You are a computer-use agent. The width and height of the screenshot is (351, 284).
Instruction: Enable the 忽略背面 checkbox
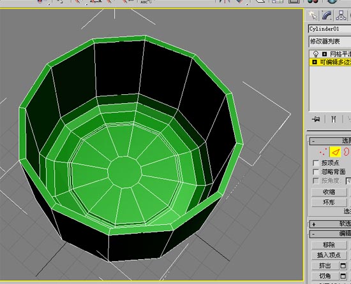click(316, 172)
